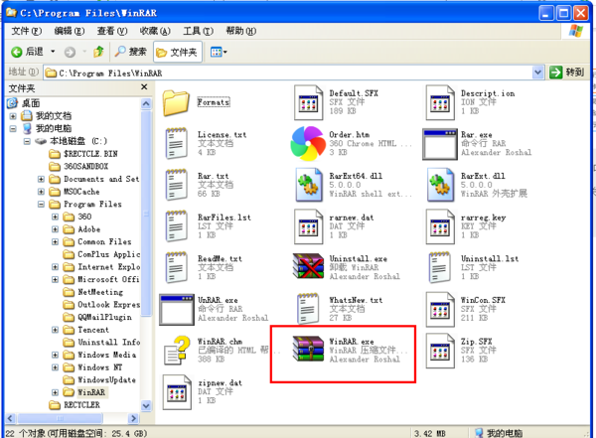The height and width of the screenshot is (438, 596).
Task: Open the Views dropdown in the toolbar
Action: coord(219,52)
